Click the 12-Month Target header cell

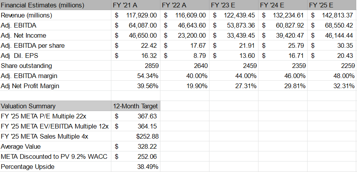point(135,106)
